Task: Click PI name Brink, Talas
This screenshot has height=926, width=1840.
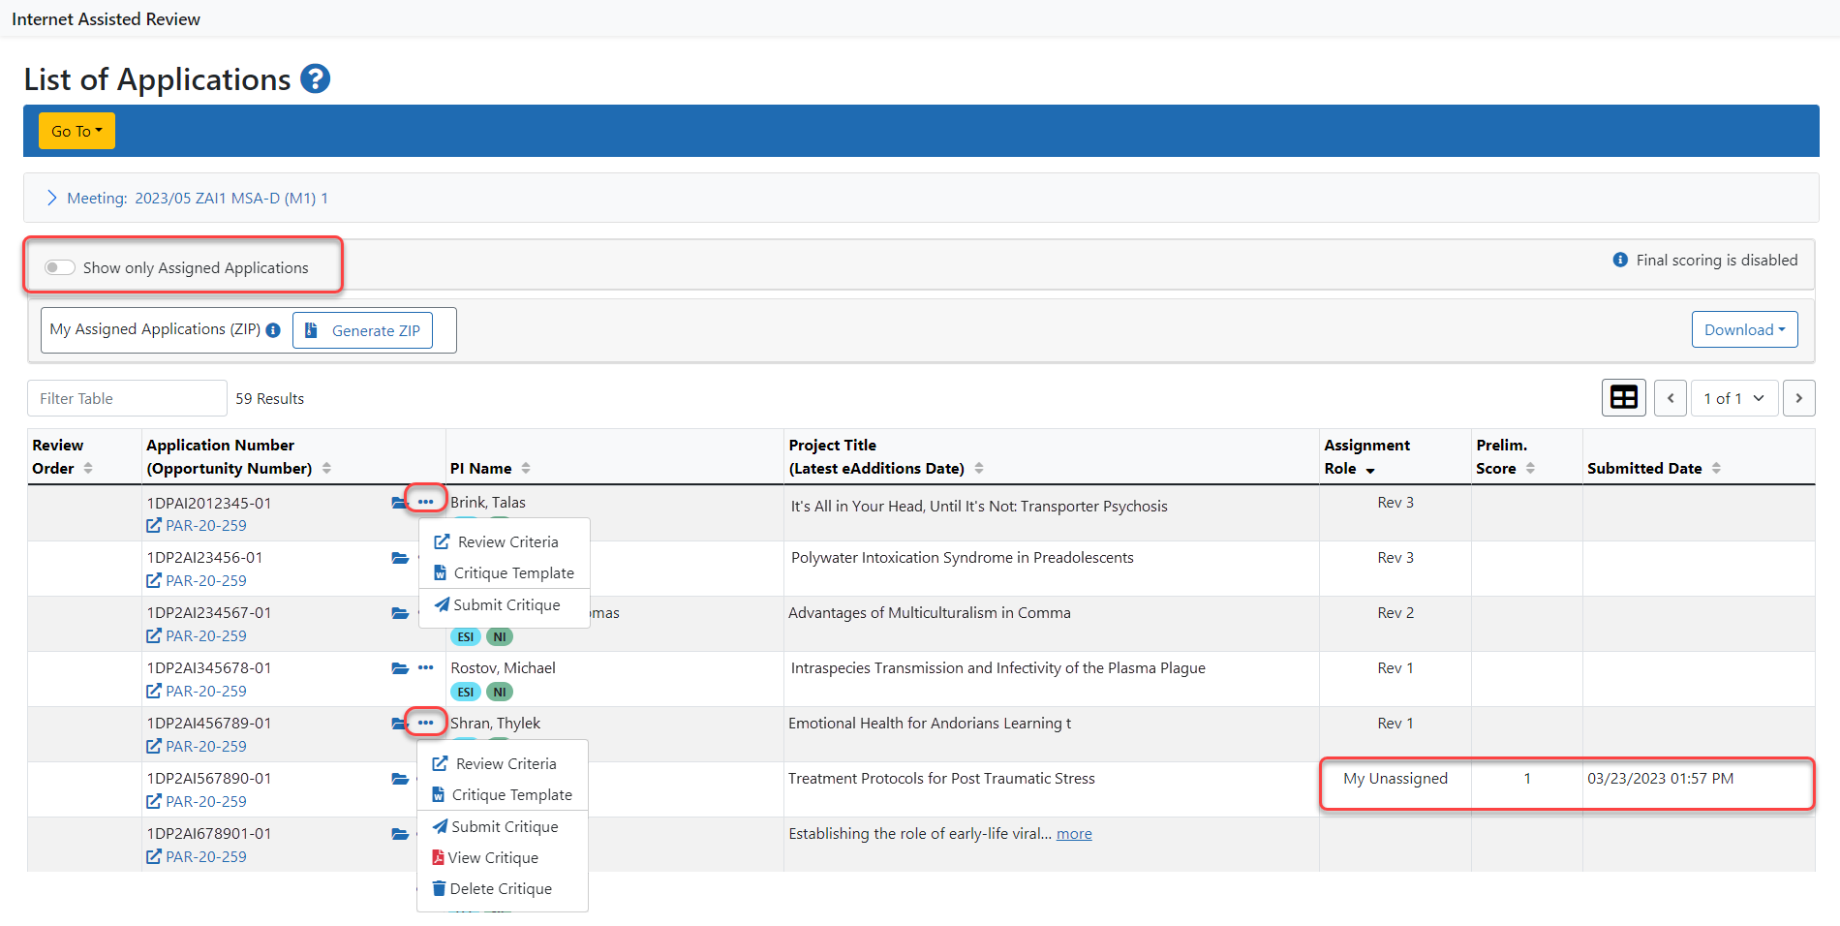Action: pyautogui.click(x=488, y=502)
